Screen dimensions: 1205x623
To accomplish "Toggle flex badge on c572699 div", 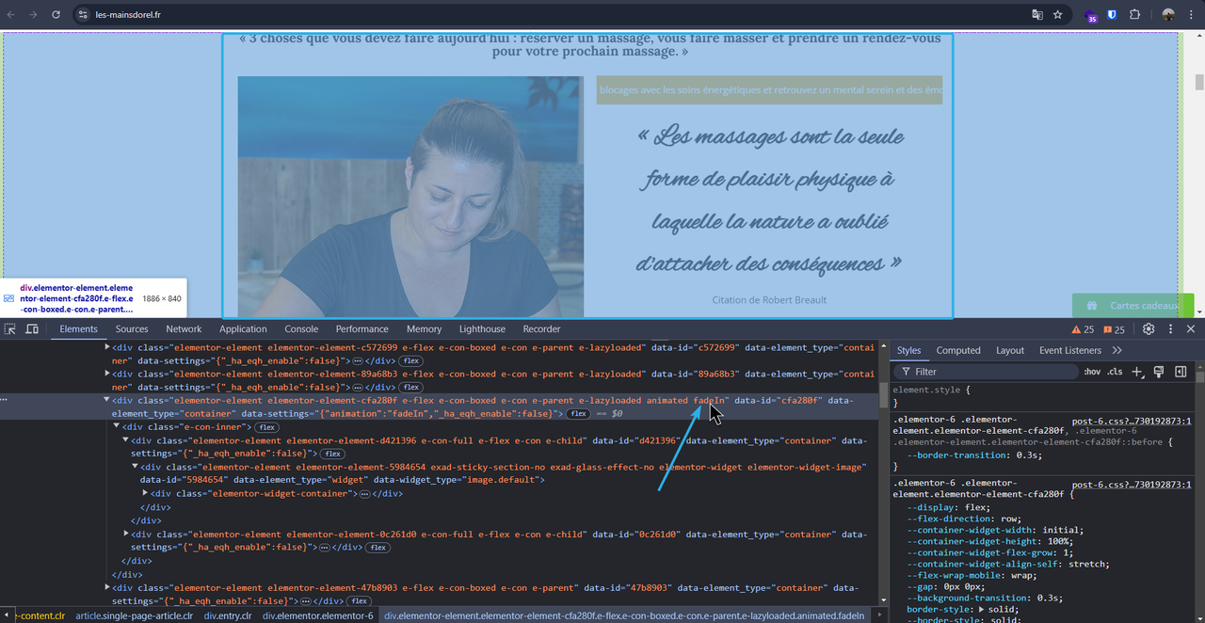I will pyautogui.click(x=410, y=360).
